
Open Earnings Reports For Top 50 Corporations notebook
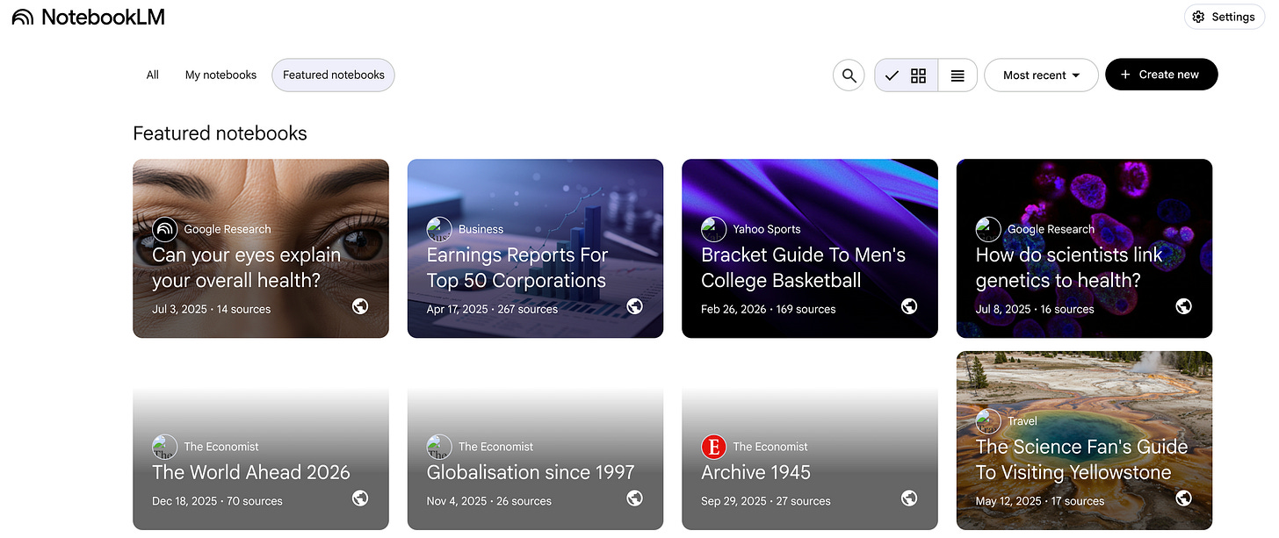click(535, 248)
